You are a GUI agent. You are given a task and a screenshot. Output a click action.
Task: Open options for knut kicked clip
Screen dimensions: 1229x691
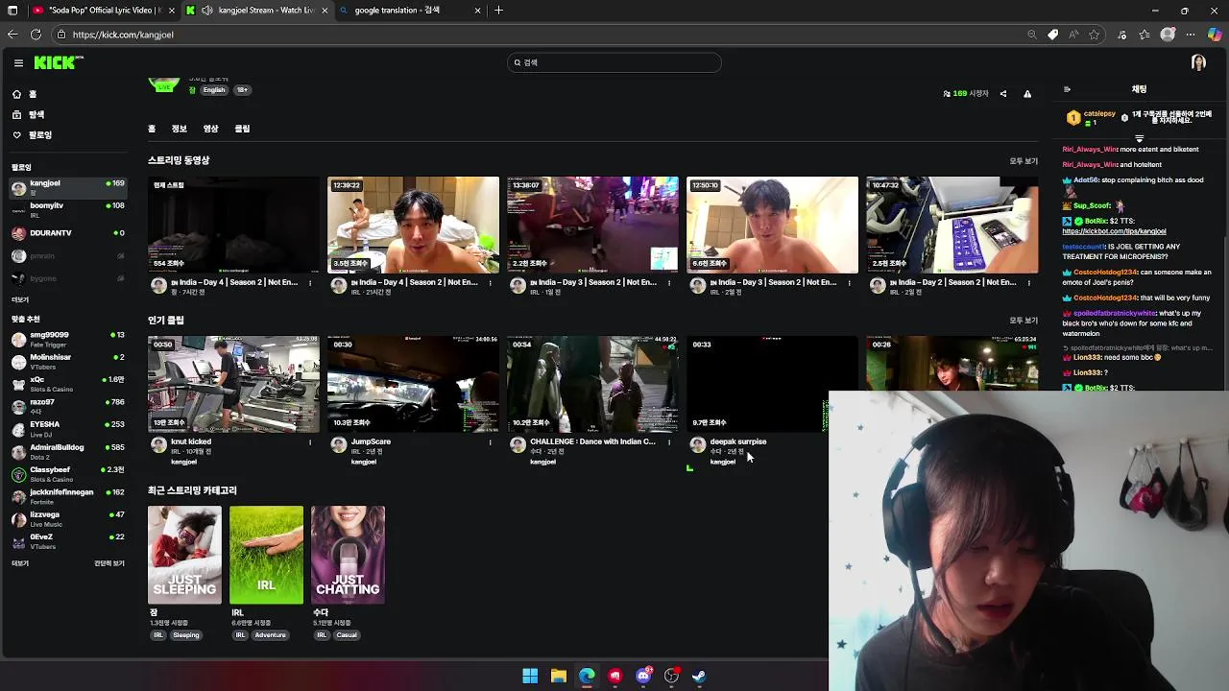click(x=310, y=442)
